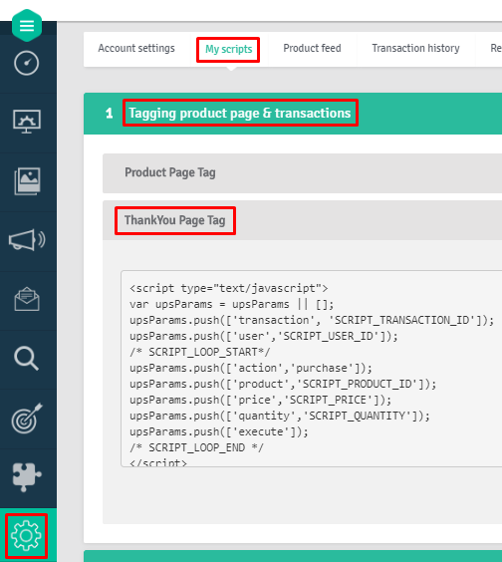Click the line containing 'SCRIPT_PRODUCT_ID'
The width and height of the screenshot is (502, 562).
click(283, 384)
